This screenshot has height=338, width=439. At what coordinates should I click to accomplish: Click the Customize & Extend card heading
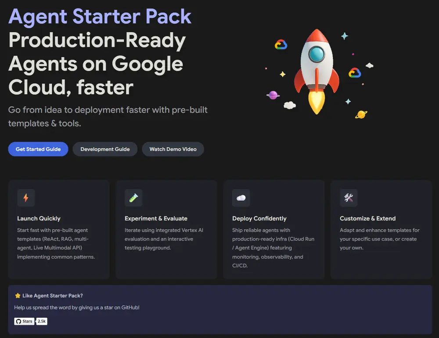[367, 218]
